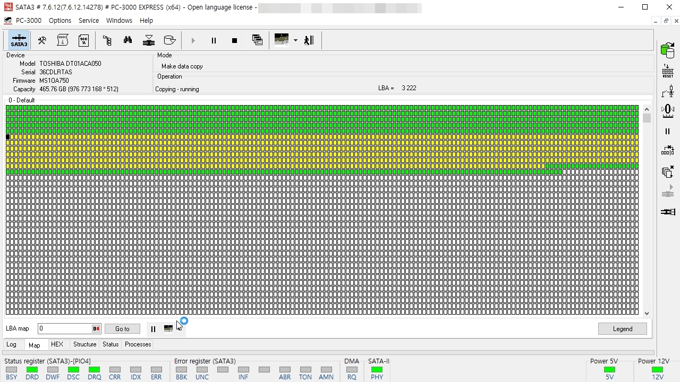Click the copy-with-X sidebar icon
This screenshot has height=382, width=680.
(x=668, y=171)
